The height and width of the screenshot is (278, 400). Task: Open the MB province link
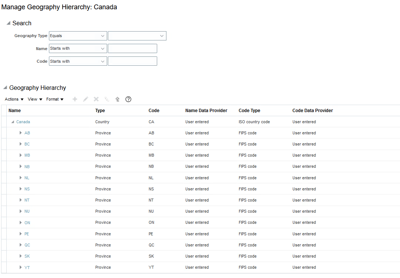[27, 155]
